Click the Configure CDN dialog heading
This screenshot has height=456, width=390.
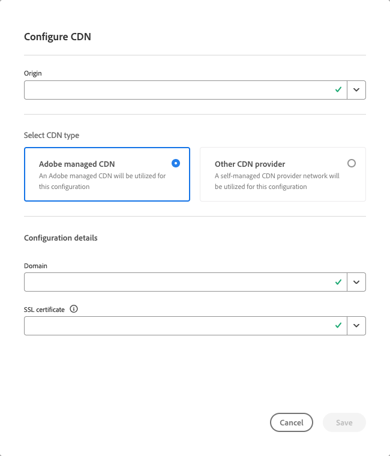point(58,37)
